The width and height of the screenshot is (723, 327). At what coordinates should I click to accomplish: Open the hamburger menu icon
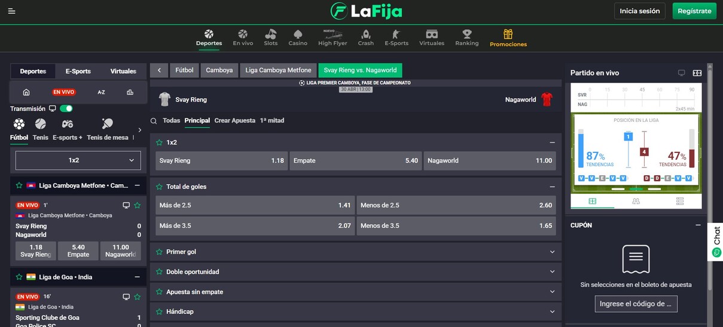(x=12, y=11)
